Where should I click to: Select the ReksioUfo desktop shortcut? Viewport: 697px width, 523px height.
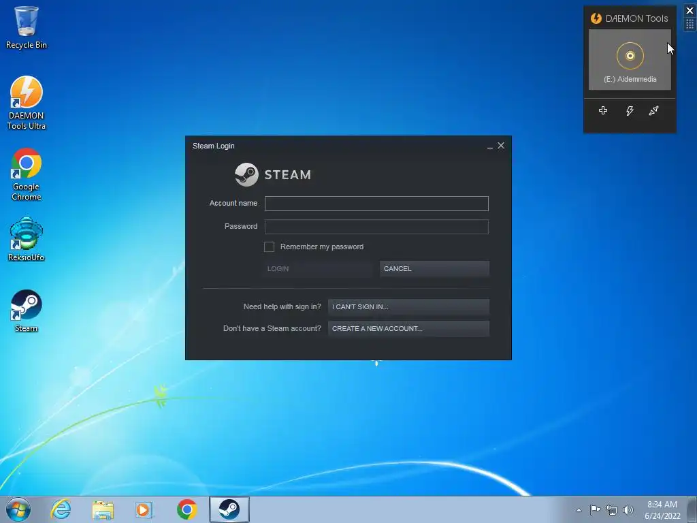coord(27,239)
